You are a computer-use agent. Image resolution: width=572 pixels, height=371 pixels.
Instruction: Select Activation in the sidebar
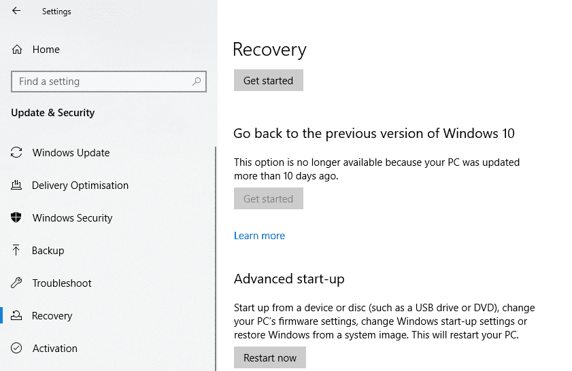click(54, 349)
